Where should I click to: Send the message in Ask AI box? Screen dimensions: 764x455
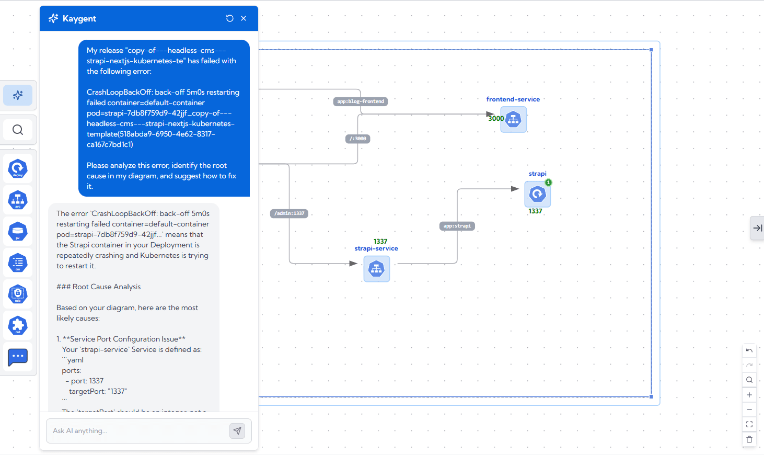[237, 431]
